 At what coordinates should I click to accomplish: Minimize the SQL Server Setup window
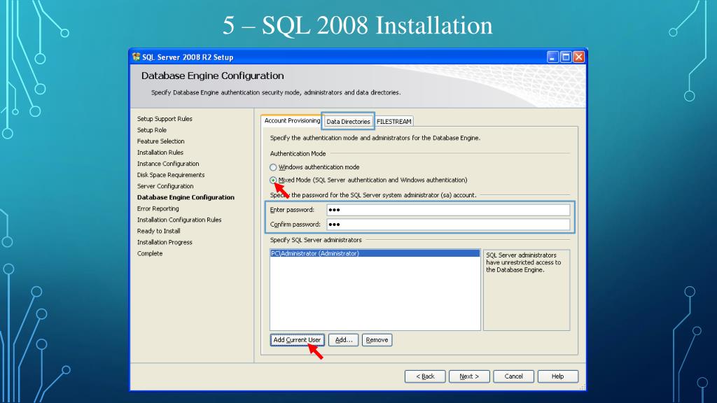(553, 57)
